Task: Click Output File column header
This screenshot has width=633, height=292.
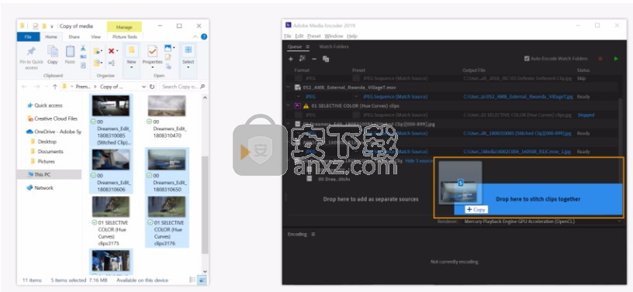Action: 474,70
